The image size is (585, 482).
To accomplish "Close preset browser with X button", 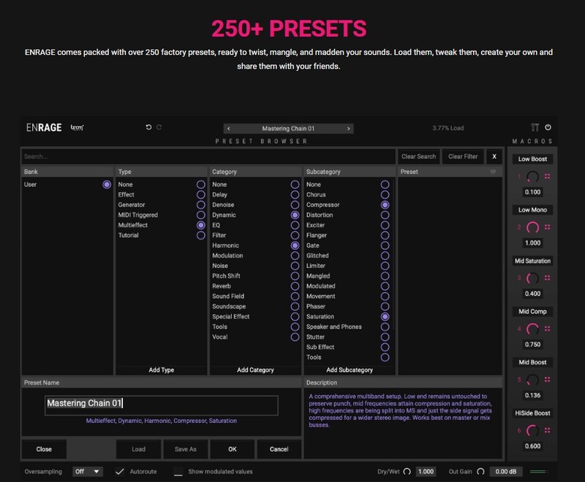I will tap(494, 156).
